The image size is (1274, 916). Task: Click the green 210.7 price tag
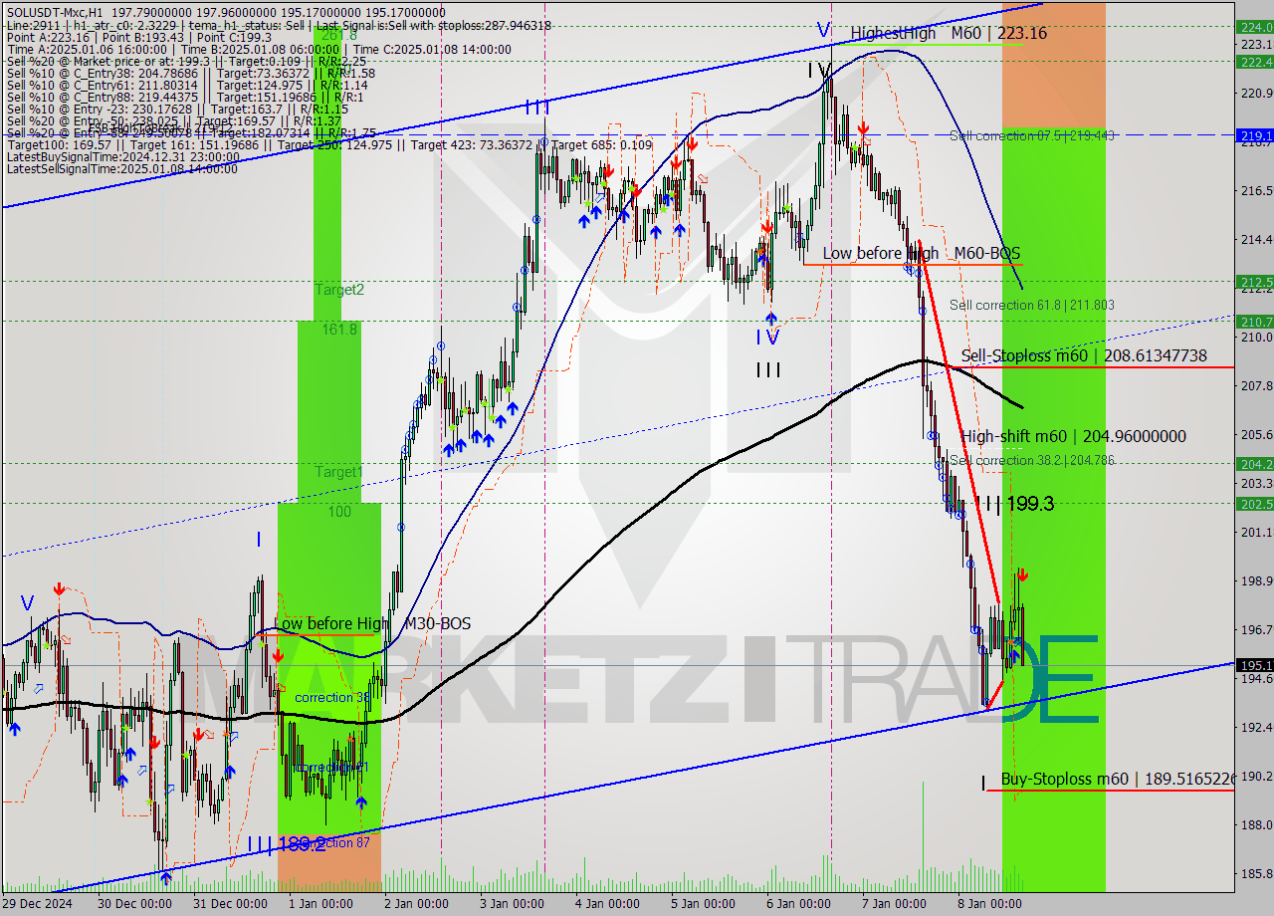pyautogui.click(x=1254, y=321)
